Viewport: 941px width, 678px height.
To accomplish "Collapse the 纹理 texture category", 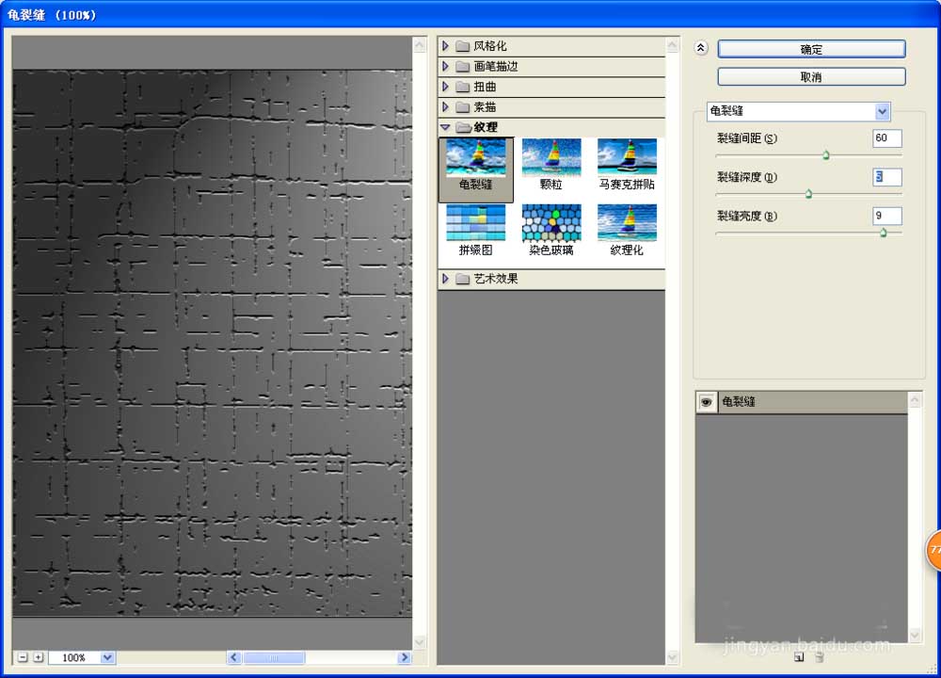I will pyautogui.click(x=445, y=127).
